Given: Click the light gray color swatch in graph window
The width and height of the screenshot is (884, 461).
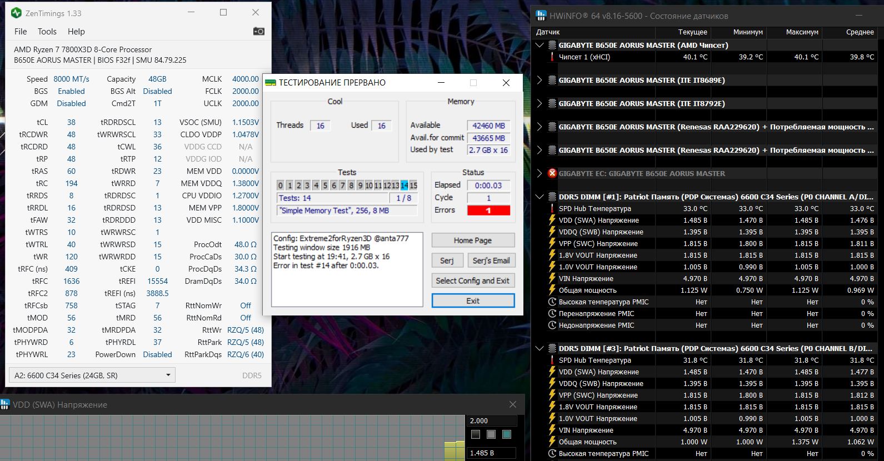Looking at the screenshot, I should (x=491, y=434).
